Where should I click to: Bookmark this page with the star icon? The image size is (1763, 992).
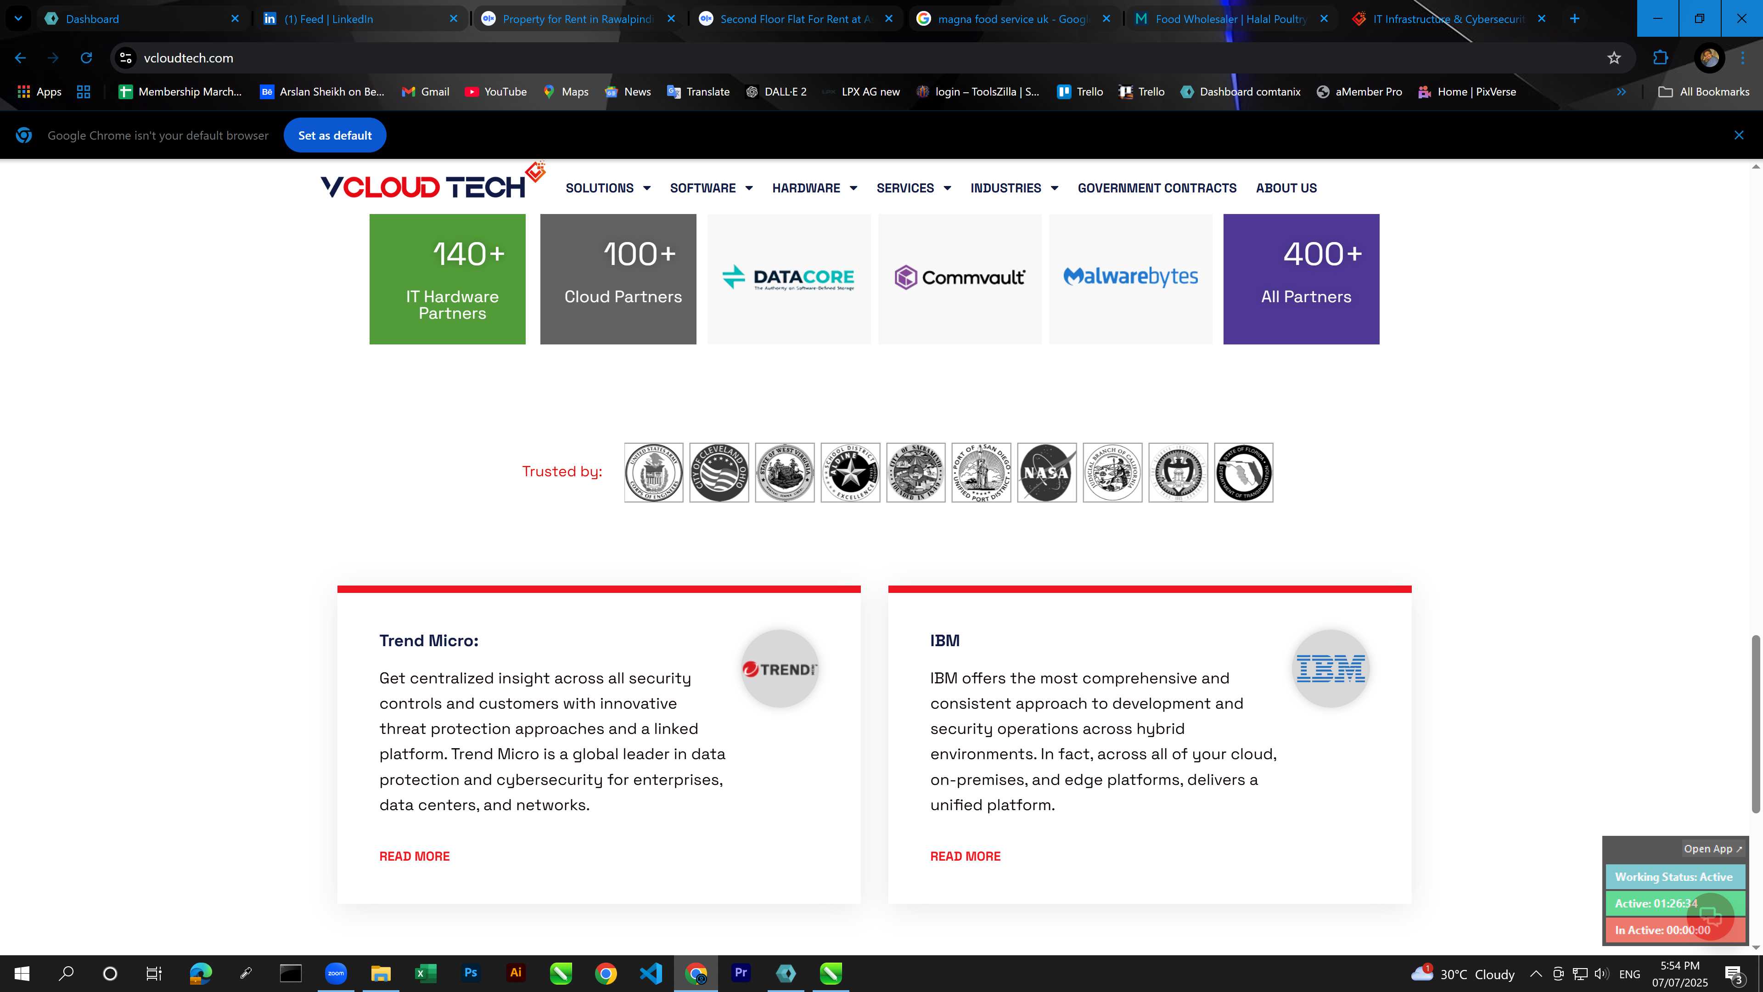click(1614, 58)
